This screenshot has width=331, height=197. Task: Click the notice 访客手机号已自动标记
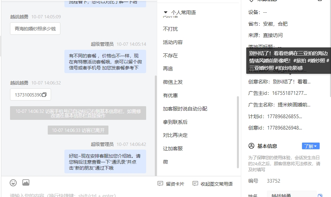pyautogui.click(x=78, y=113)
